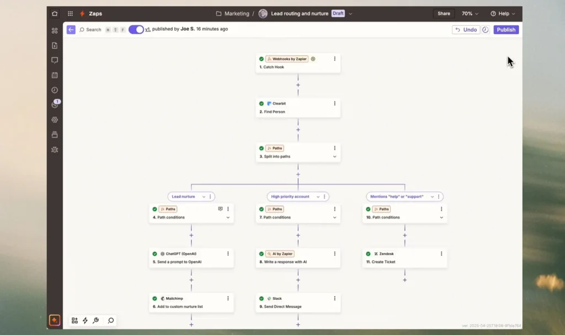Select the ChatGPT Send a prompt to OpenAI step
This screenshot has width=565, height=335.
[191, 258]
